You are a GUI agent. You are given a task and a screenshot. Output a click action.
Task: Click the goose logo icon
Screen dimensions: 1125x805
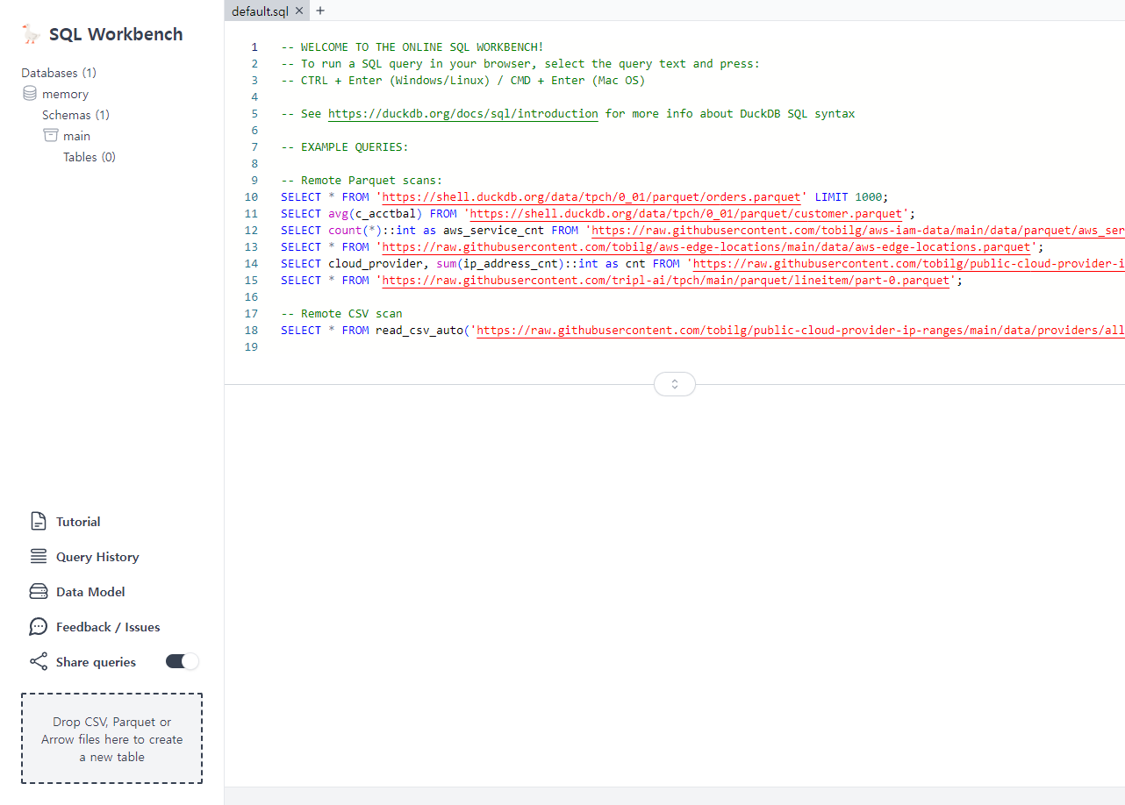tap(31, 34)
